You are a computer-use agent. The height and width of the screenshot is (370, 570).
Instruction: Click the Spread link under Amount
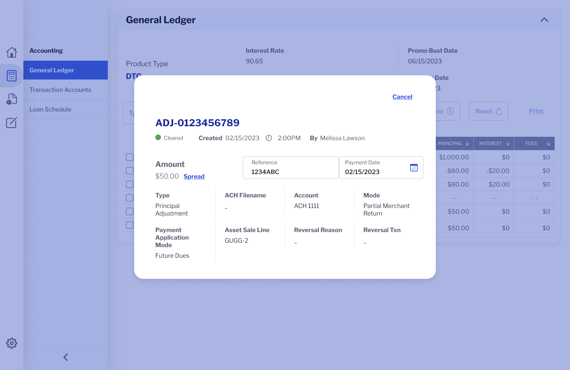(x=194, y=176)
